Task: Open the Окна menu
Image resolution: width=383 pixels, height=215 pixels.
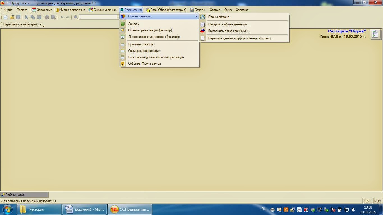Action: pos(228,10)
